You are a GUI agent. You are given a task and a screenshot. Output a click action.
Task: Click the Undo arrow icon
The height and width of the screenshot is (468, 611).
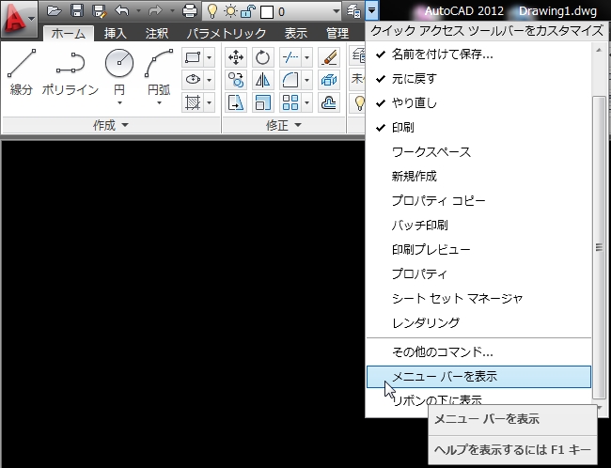(x=122, y=11)
